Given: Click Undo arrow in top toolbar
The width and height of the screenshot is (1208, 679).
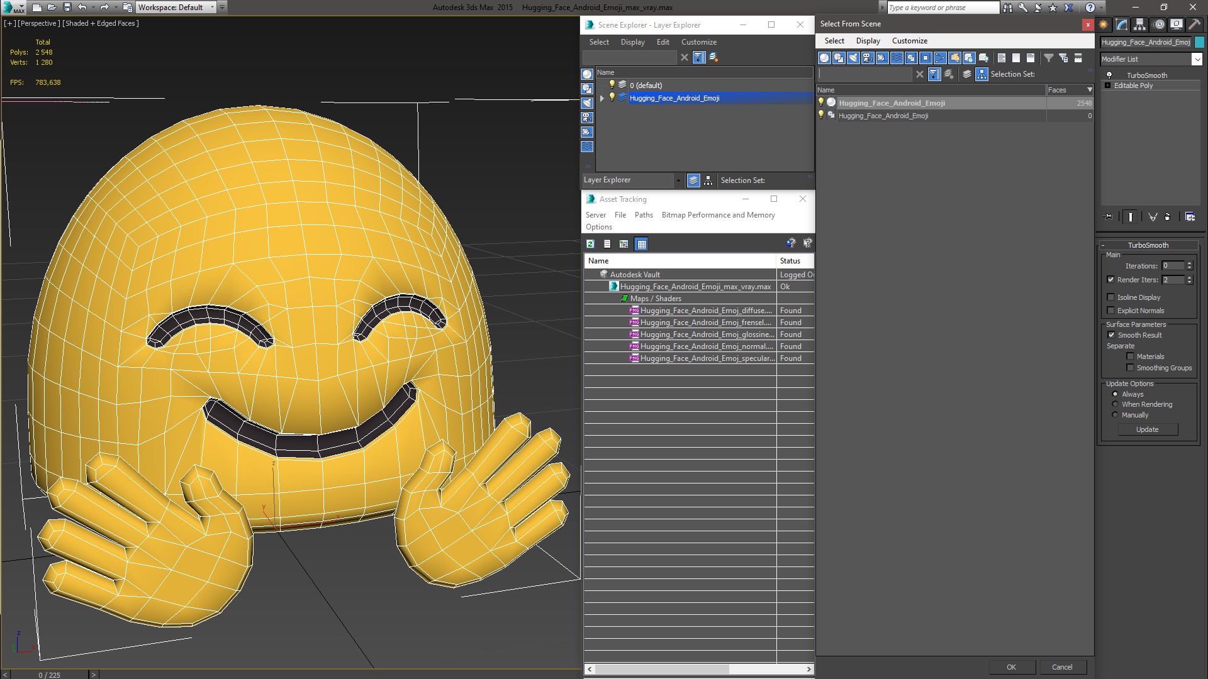Looking at the screenshot, I should point(82,8).
